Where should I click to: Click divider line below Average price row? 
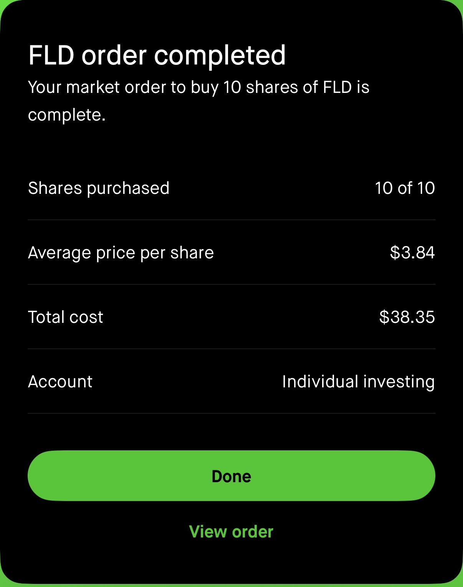point(231,284)
